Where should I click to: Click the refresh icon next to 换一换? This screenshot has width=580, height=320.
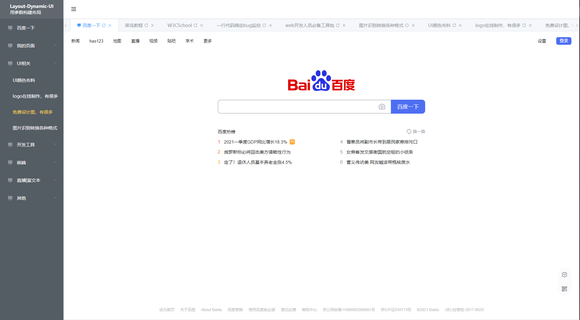pyautogui.click(x=409, y=131)
